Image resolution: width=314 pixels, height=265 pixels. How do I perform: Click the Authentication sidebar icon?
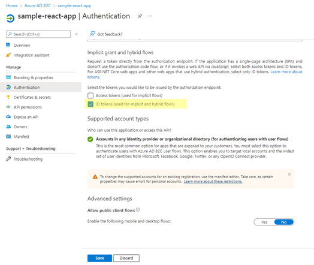8,87
